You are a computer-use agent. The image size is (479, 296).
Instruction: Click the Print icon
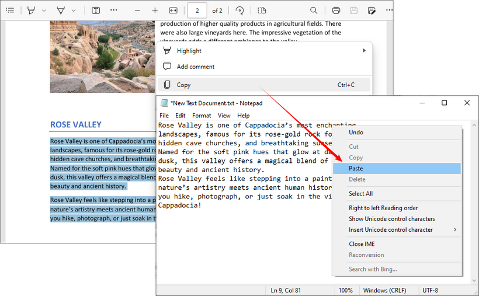coord(336,11)
